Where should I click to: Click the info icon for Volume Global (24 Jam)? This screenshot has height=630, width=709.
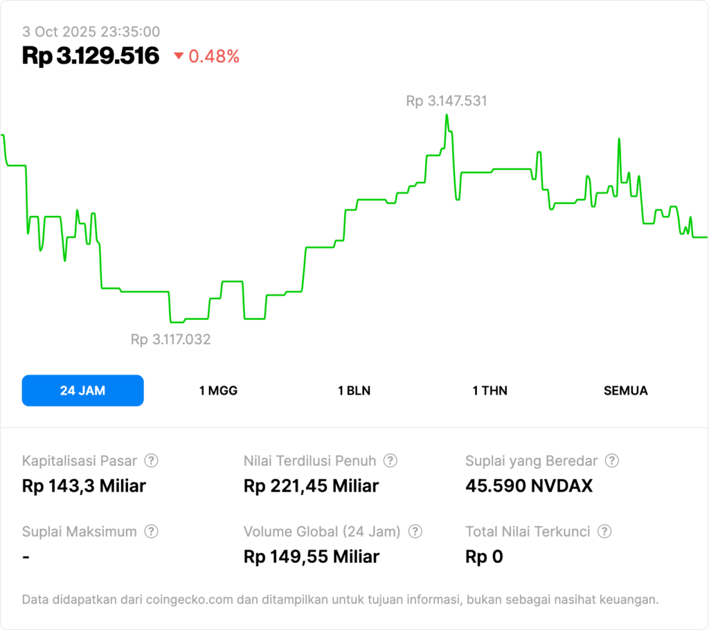[x=415, y=532]
